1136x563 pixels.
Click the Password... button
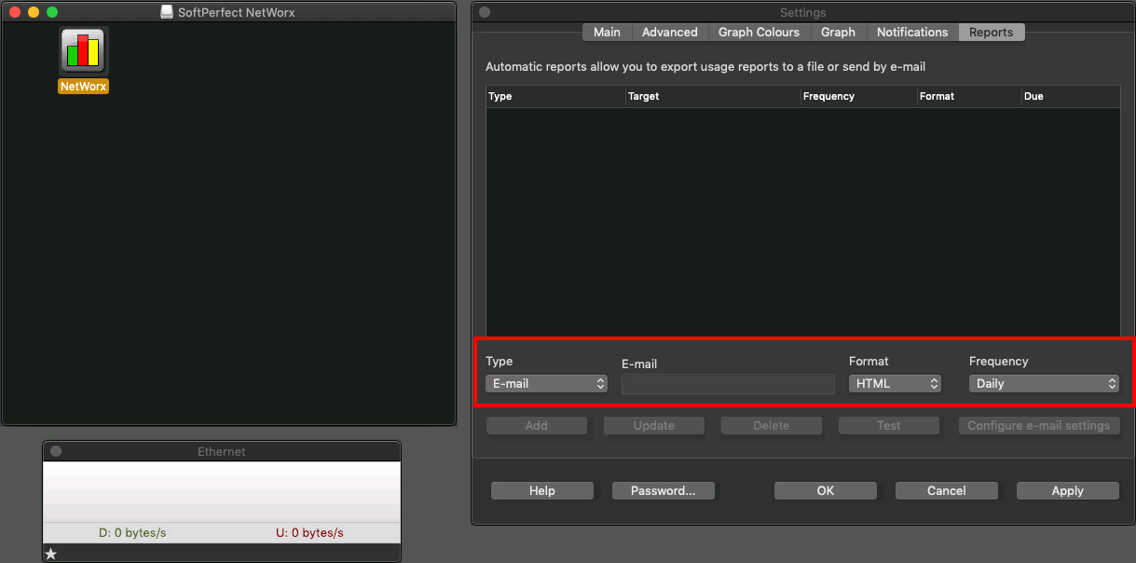(664, 490)
